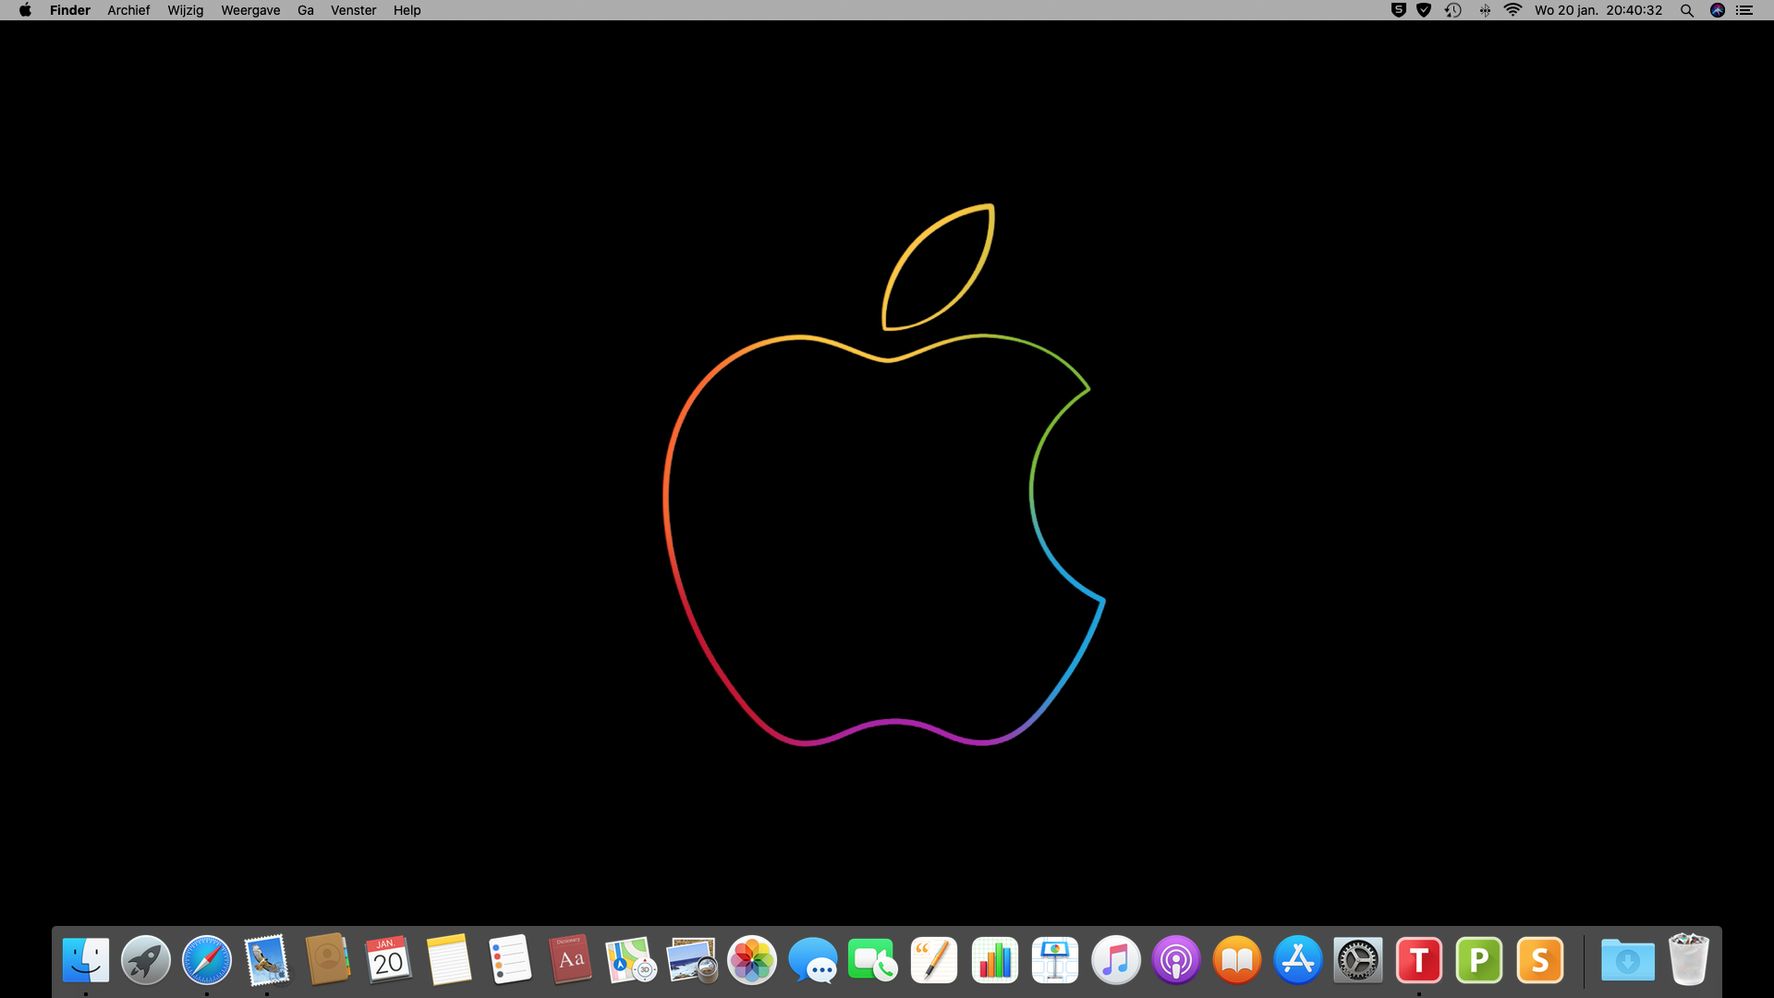Open the Mail app in the Dock
Screen dimensions: 1774x998
(x=267, y=960)
